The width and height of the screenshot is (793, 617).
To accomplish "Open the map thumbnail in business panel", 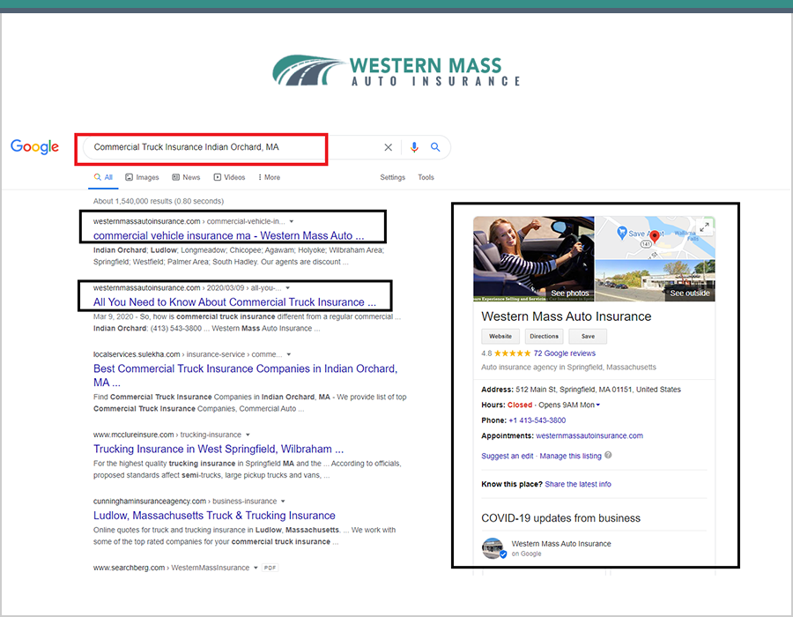I will [x=656, y=238].
